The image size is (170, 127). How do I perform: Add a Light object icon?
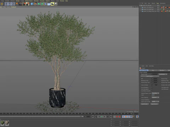pos(56,4)
